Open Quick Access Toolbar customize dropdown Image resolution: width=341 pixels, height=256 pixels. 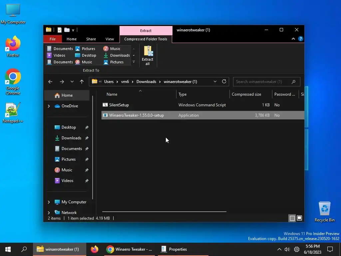tap(73, 30)
